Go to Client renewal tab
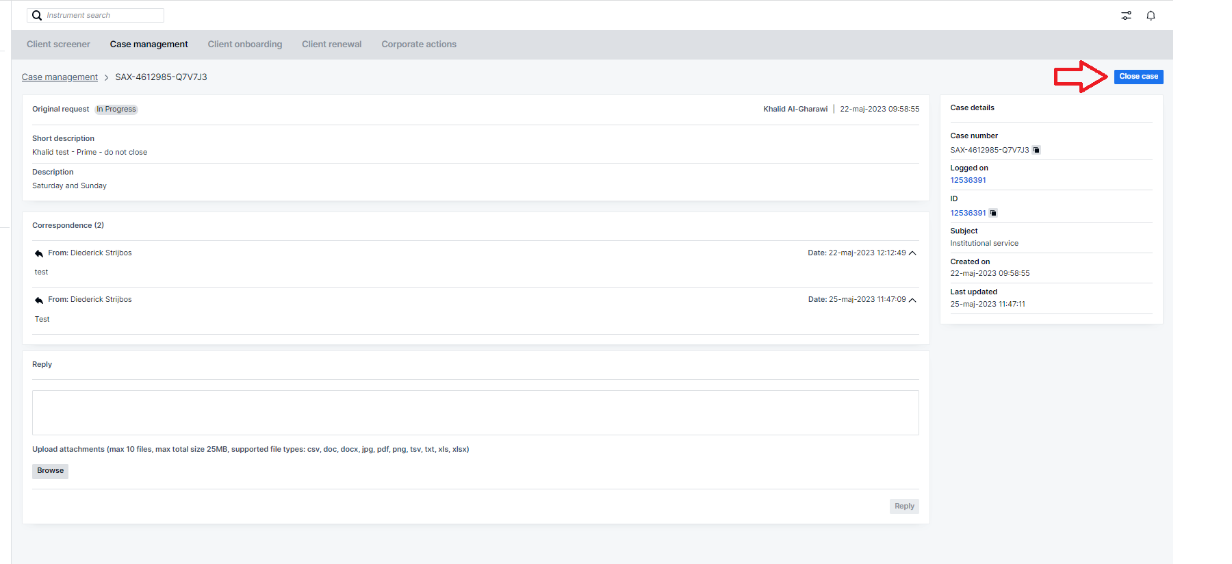This screenshot has height=564, width=1232. (x=332, y=44)
